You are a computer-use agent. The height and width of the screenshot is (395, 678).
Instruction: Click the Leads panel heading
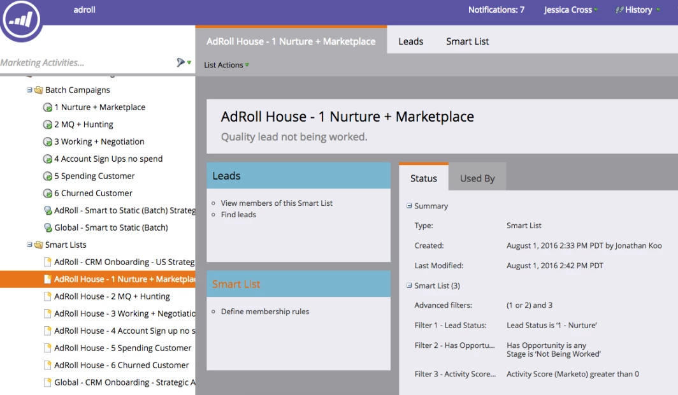pyautogui.click(x=226, y=176)
